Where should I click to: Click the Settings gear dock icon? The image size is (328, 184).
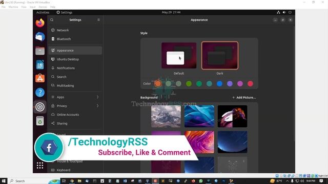click(40, 107)
